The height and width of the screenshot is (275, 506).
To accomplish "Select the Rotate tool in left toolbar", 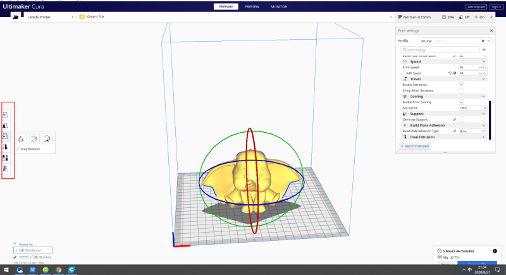I will [x=5, y=137].
